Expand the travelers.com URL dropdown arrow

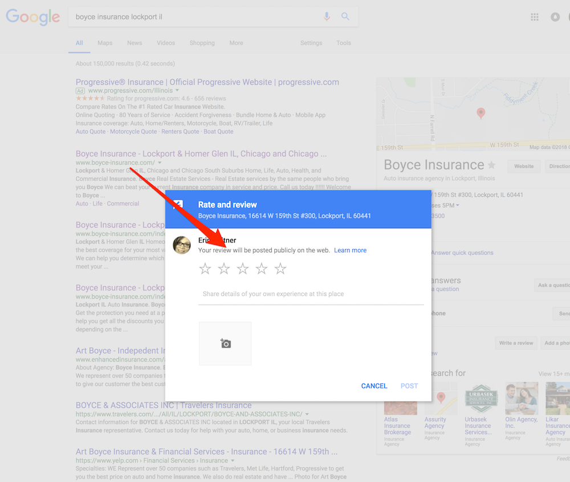(x=307, y=414)
